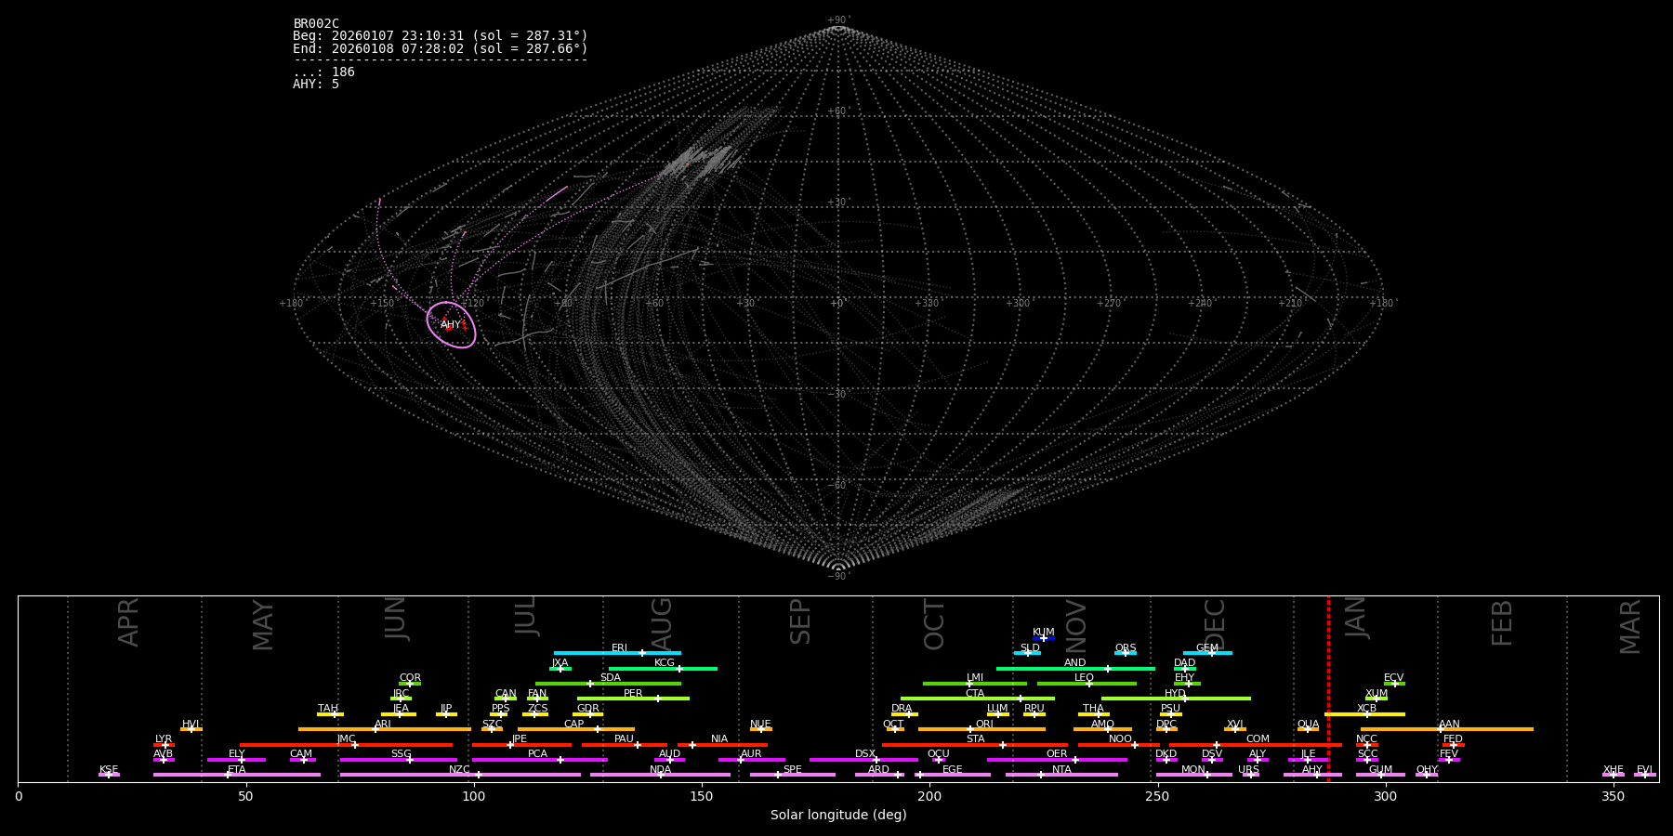Click the 100 tick label on the axis

474,796
